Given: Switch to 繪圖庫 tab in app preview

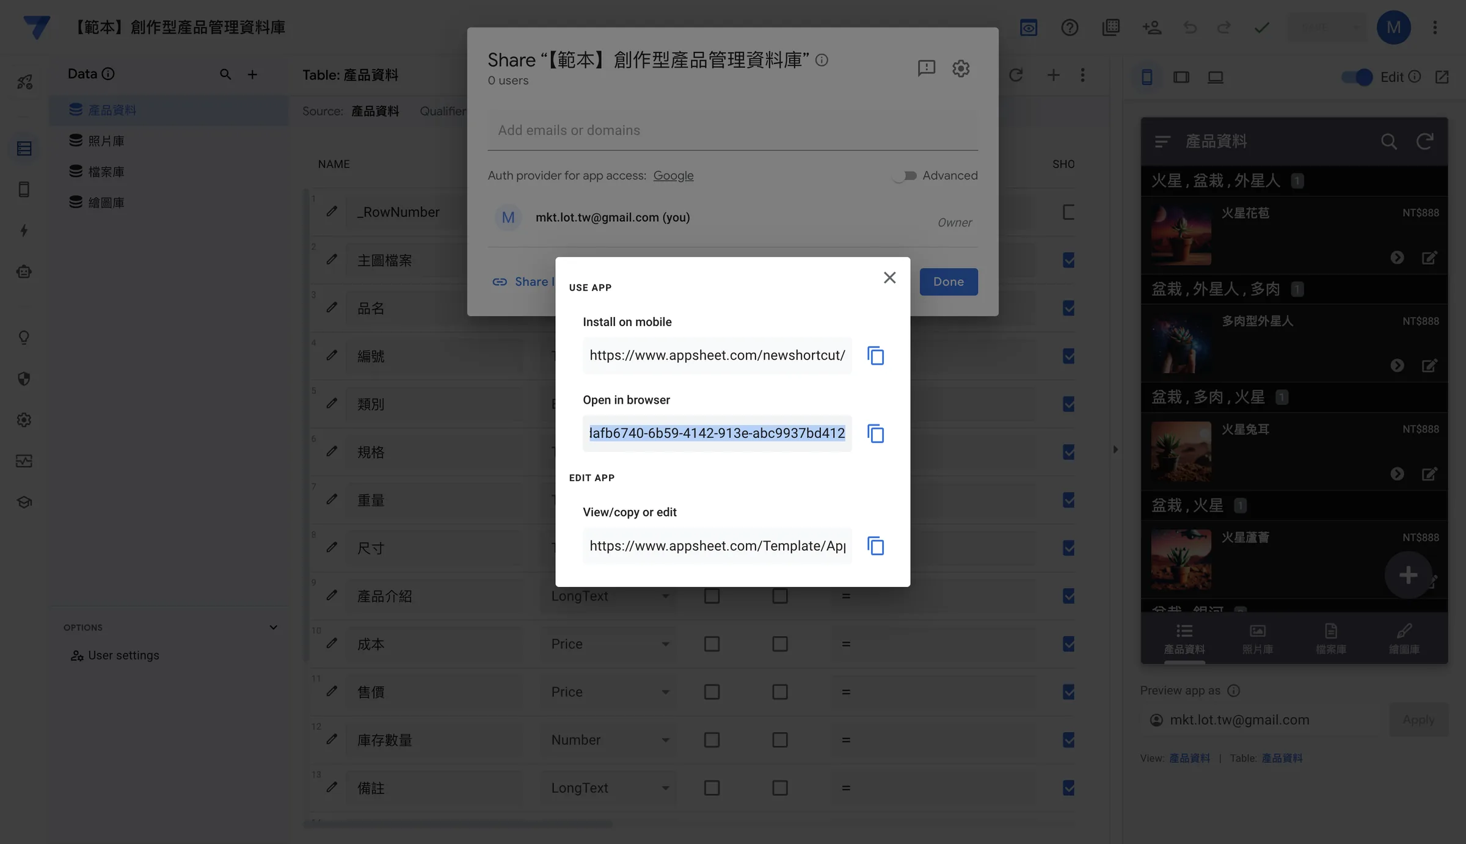Looking at the screenshot, I should [1404, 639].
